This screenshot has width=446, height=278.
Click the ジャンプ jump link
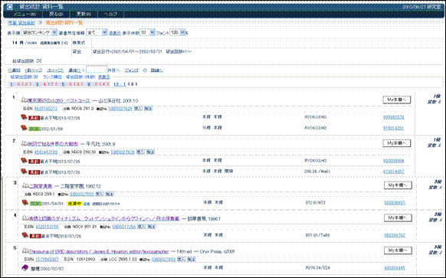(x=131, y=70)
